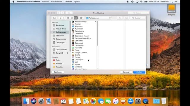Image resolution: width=190 pixels, height=106 pixels.
Task: Click the Cancelar button
Action: click(126, 72)
